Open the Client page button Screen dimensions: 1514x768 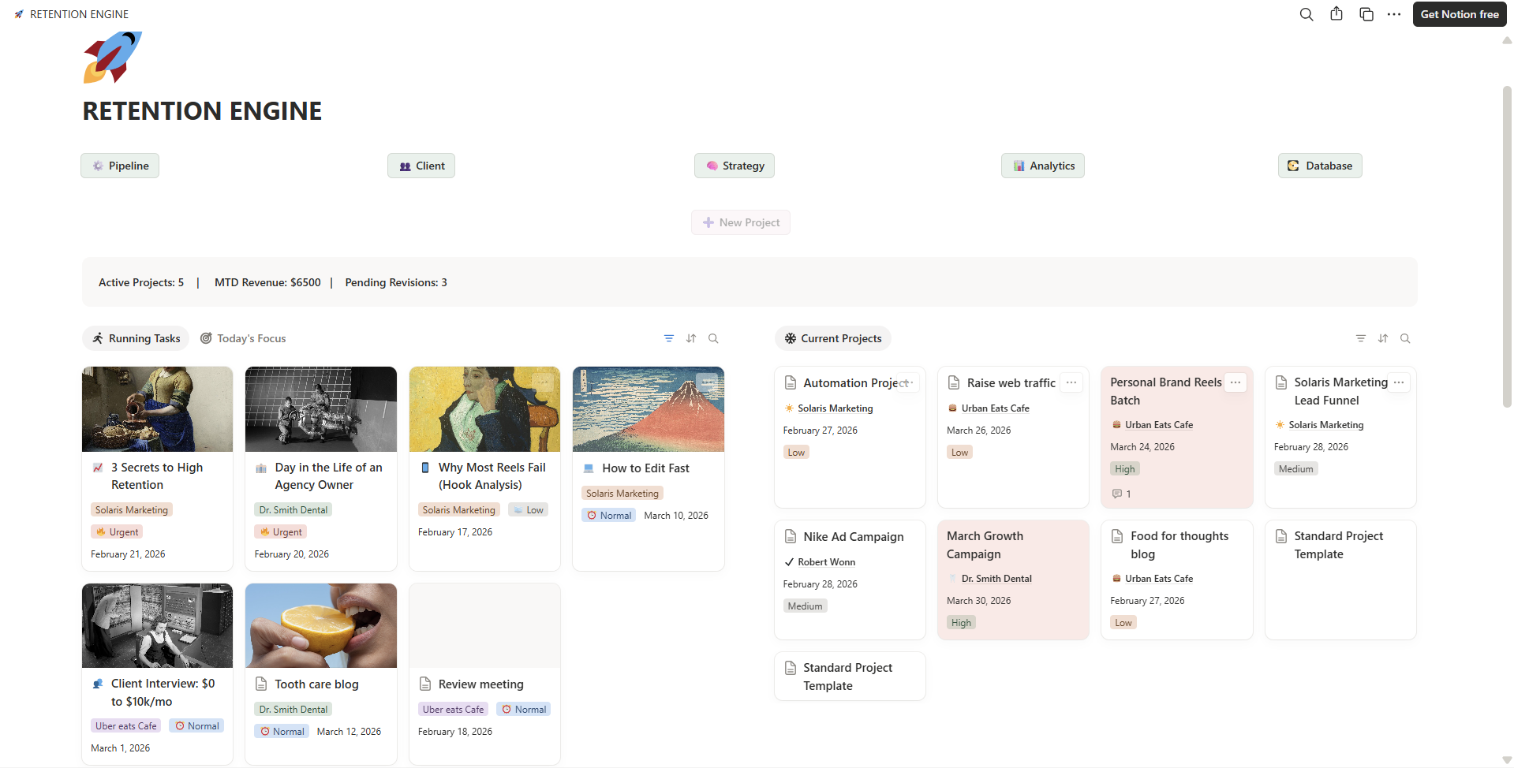[421, 166]
